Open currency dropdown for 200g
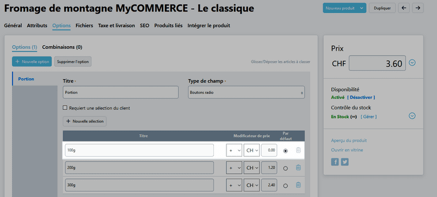This screenshot has width=437, height=197. [x=251, y=168]
